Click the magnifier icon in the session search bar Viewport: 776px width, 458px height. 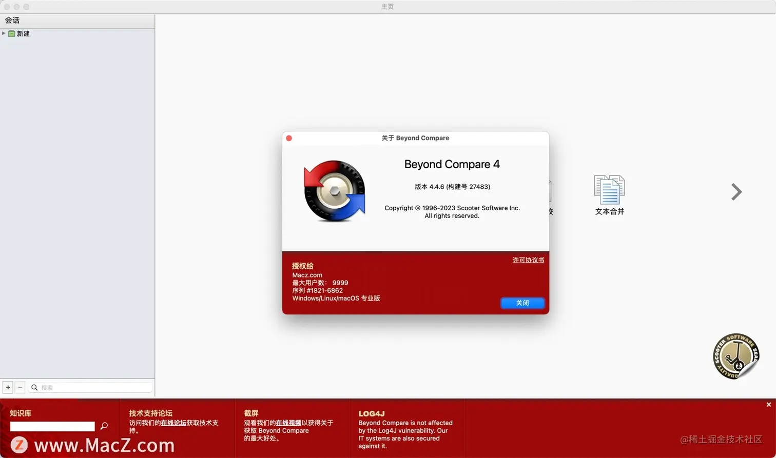tap(34, 387)
